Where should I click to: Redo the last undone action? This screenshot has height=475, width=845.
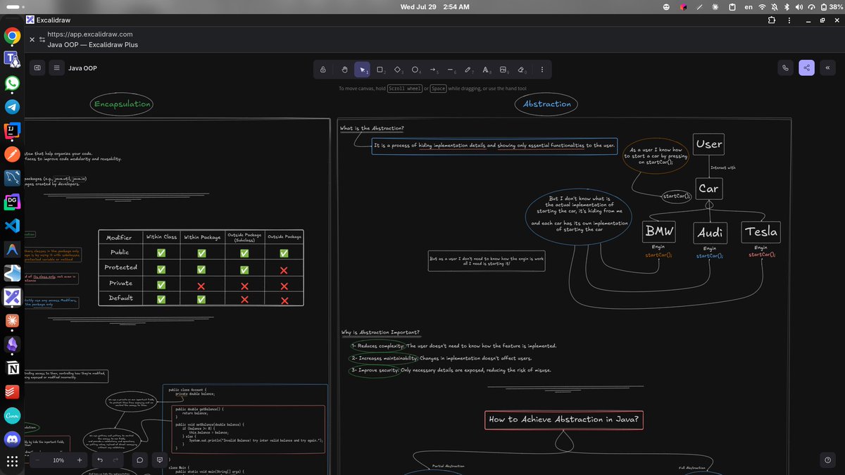tap(115, 460)
